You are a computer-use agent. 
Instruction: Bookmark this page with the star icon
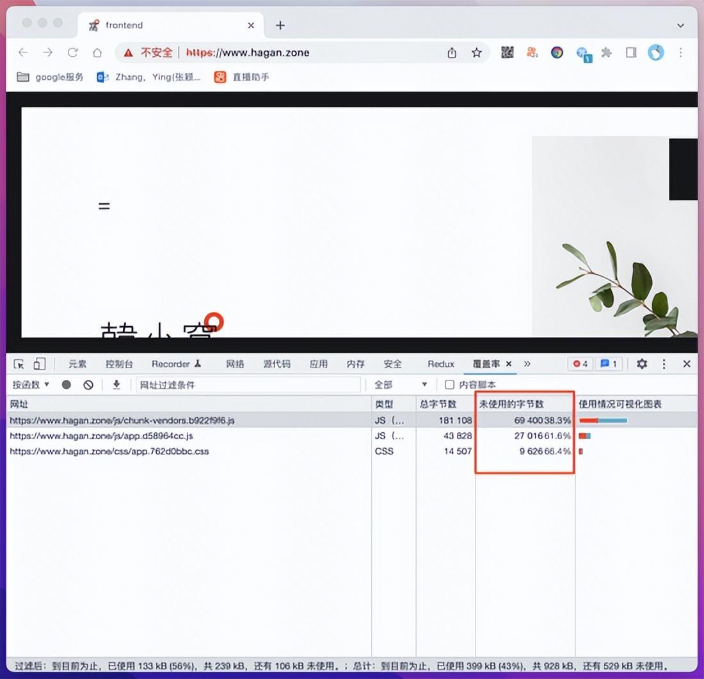pyautogui.click(x=476, y=52)
